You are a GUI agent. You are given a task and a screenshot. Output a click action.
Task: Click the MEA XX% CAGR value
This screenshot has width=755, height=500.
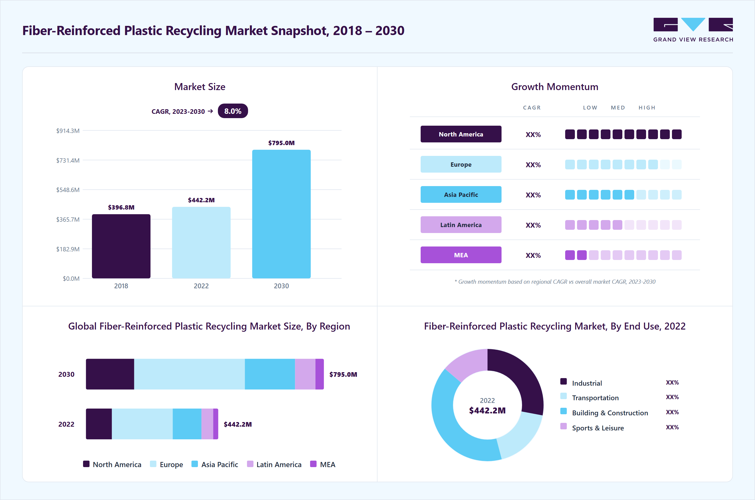[x=533, y=255]
